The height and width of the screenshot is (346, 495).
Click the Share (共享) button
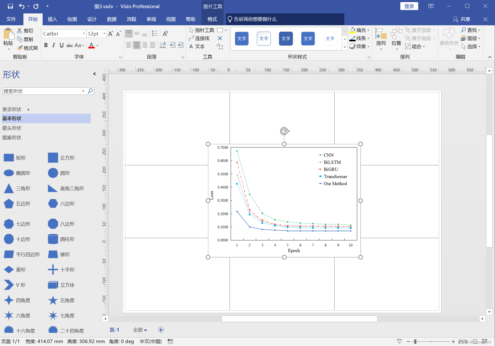coord(462,19)
